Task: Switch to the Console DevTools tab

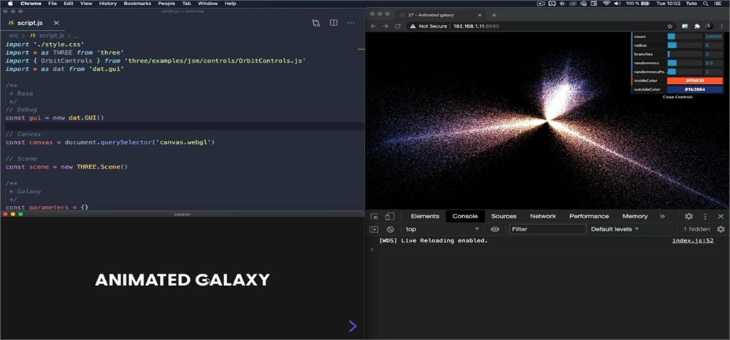Action: [465, 216]
